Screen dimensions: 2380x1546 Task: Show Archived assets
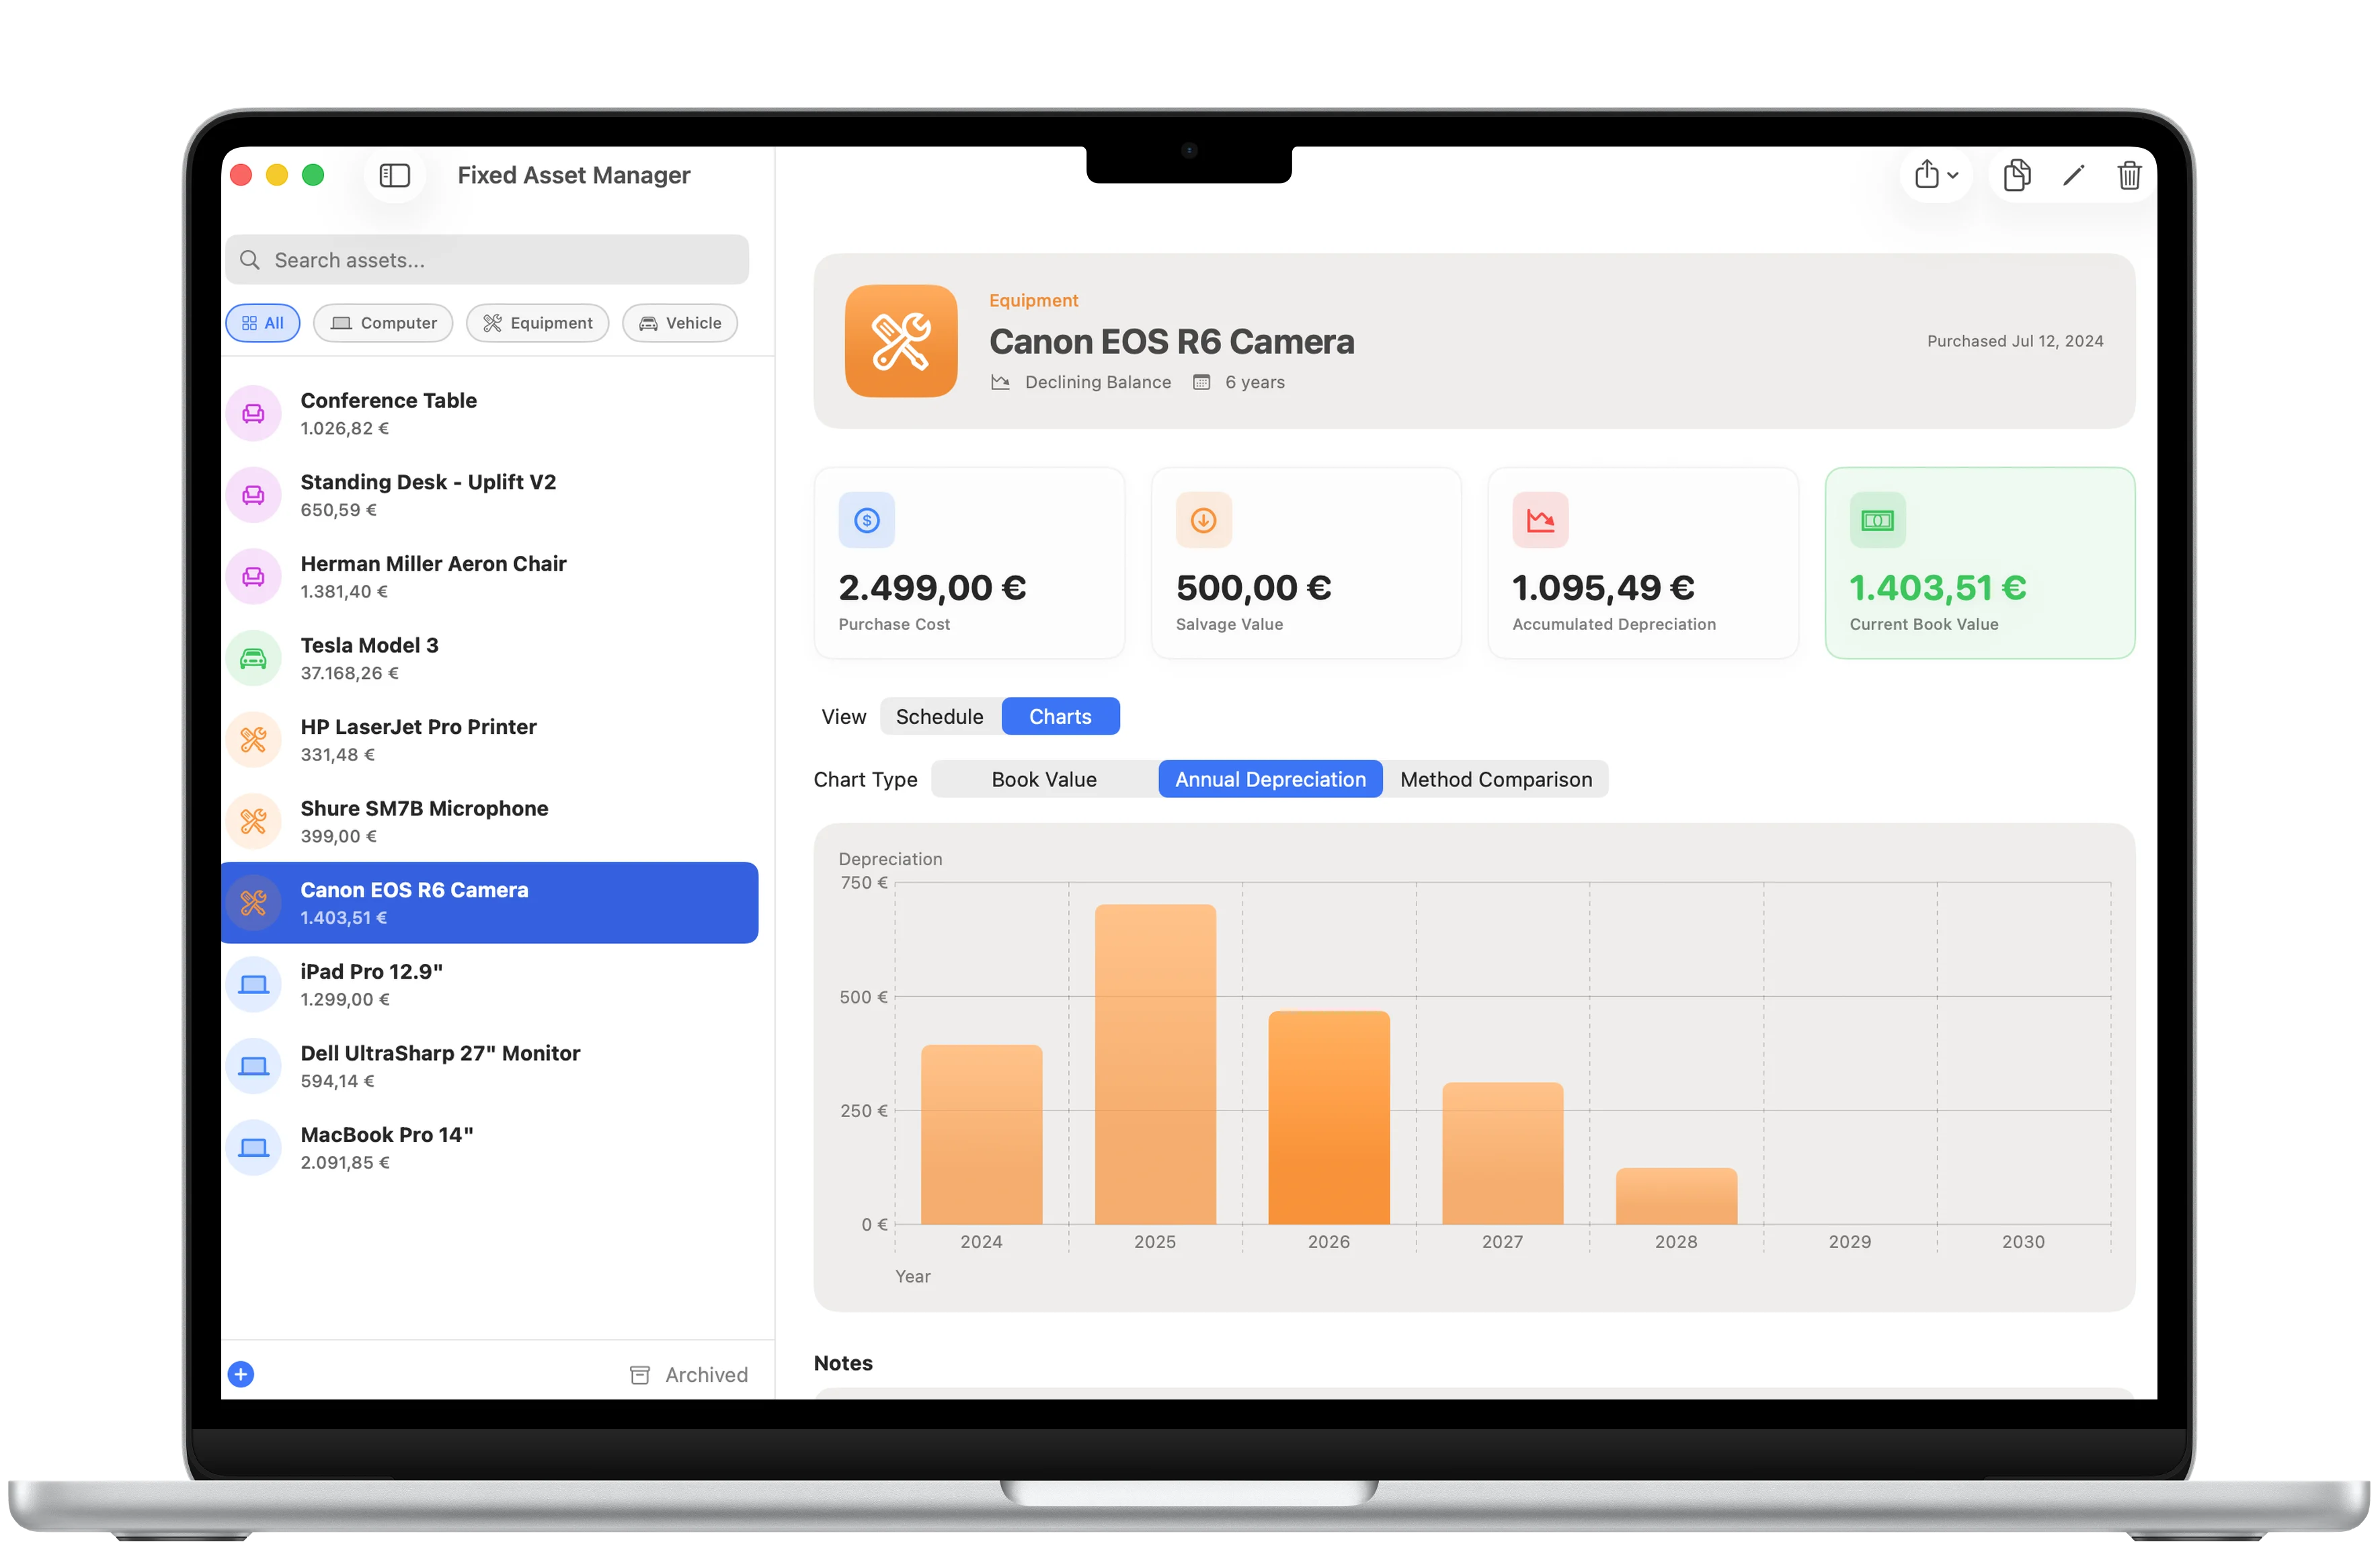[689, 1375]
